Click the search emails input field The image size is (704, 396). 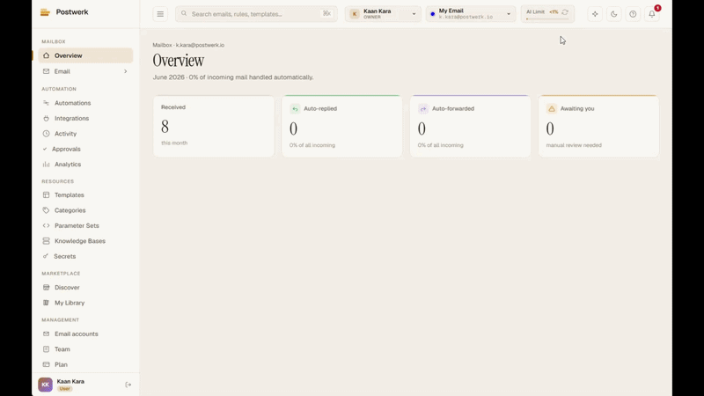click(x=256, y=14)
